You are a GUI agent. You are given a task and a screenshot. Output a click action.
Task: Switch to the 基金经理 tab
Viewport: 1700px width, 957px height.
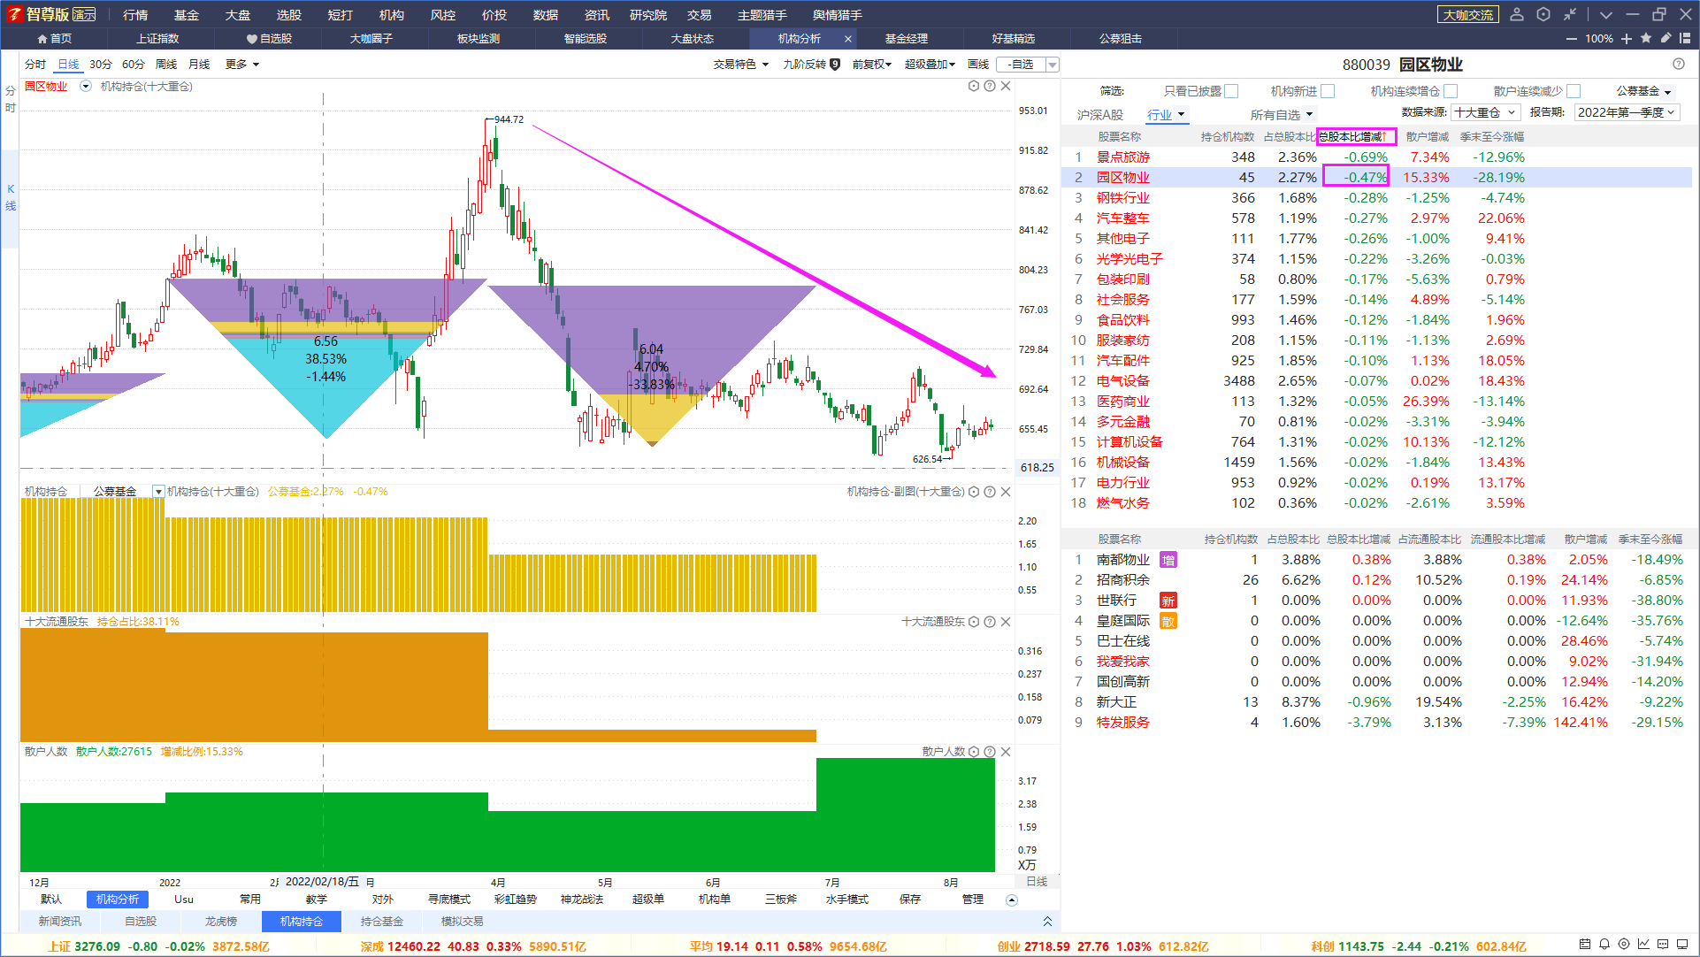[x=907, y=39]
